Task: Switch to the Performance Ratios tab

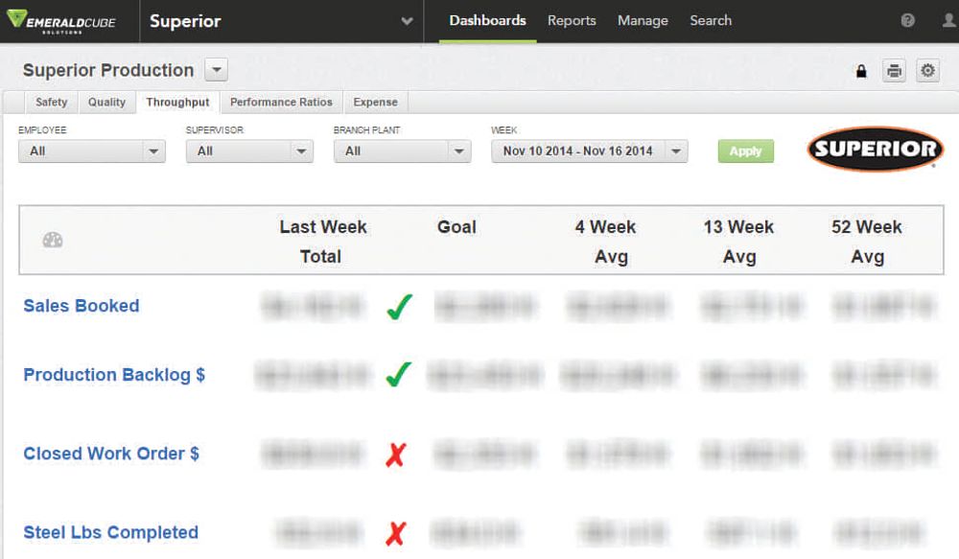Action: (281, 103)
